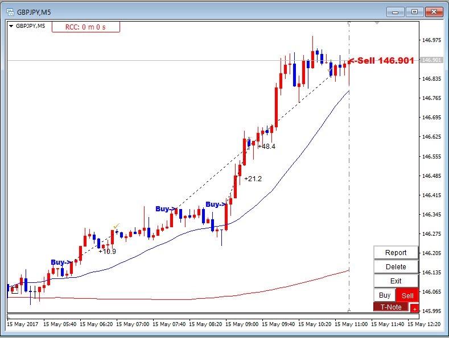The width and height of the screenshot is (449, 338).
Task: Click the GBPJPY chart window icon
Action: (x=10, y=12)
